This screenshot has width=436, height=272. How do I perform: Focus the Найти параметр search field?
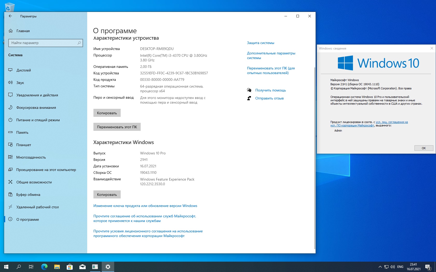pos(46,43)
